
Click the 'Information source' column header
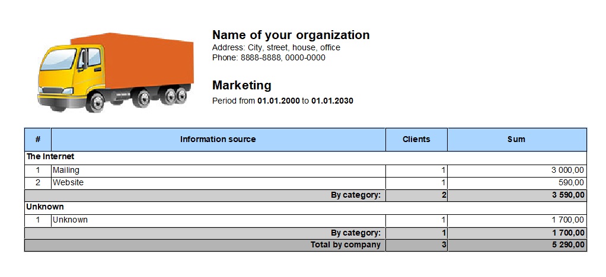[x=218, y=139]
